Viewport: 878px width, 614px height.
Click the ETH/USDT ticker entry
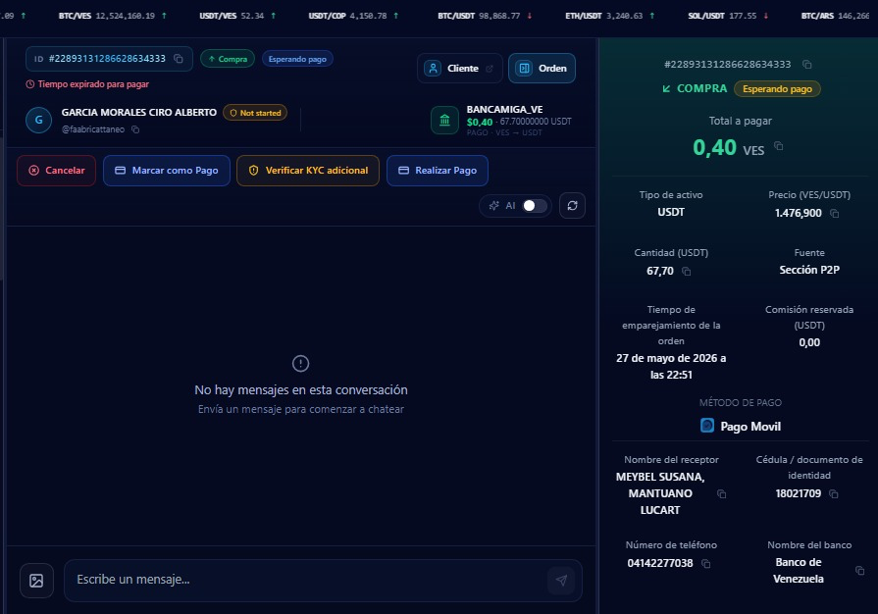point(610,16)
